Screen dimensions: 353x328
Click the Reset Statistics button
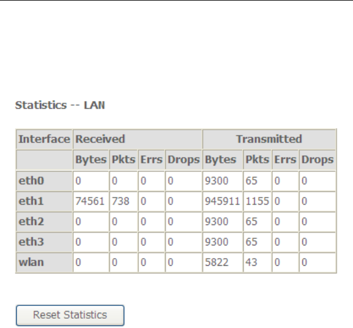coord(70,315)
